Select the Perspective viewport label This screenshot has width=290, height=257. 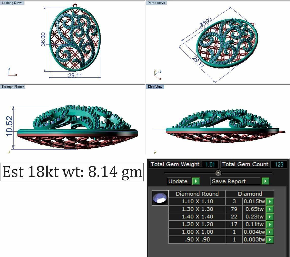click(x=156, y=3)
